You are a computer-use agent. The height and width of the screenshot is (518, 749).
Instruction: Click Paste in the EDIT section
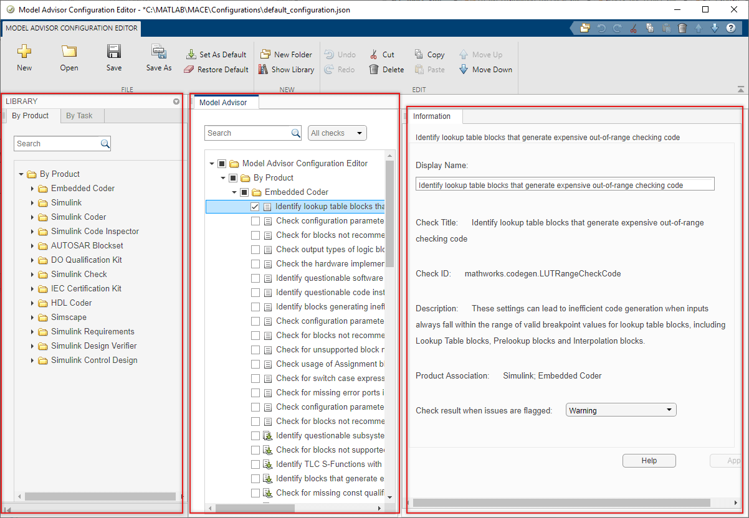[429, 70]
